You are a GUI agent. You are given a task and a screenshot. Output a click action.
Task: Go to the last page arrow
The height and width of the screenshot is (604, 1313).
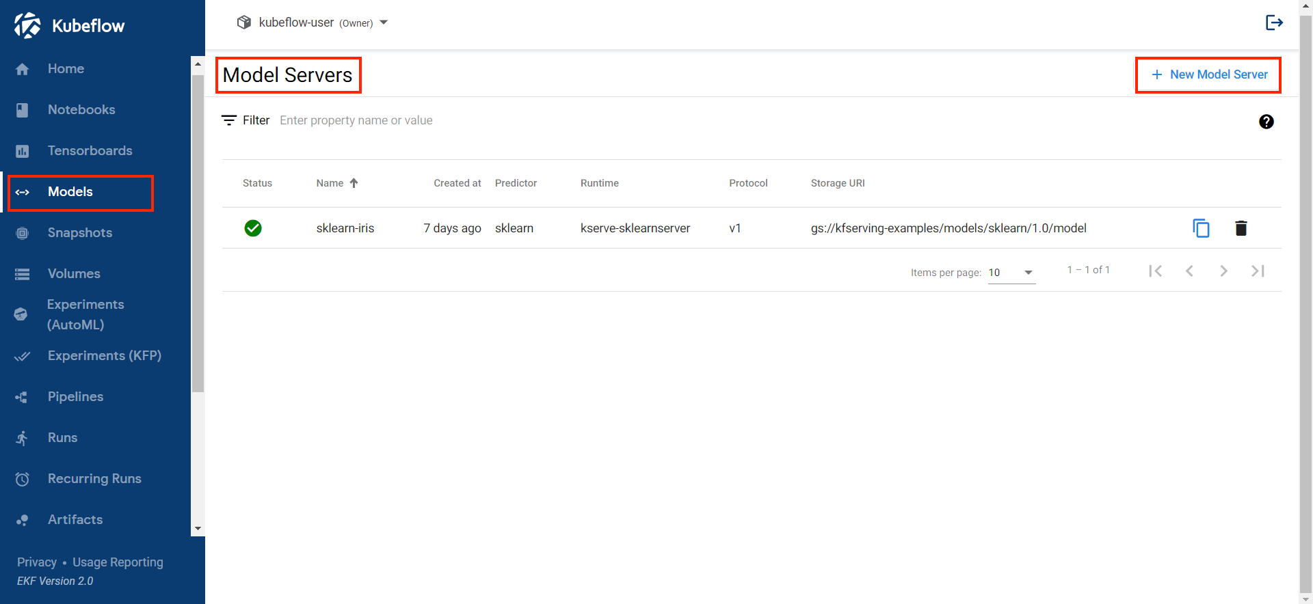pyautogui.click(x=1258, y=271)
